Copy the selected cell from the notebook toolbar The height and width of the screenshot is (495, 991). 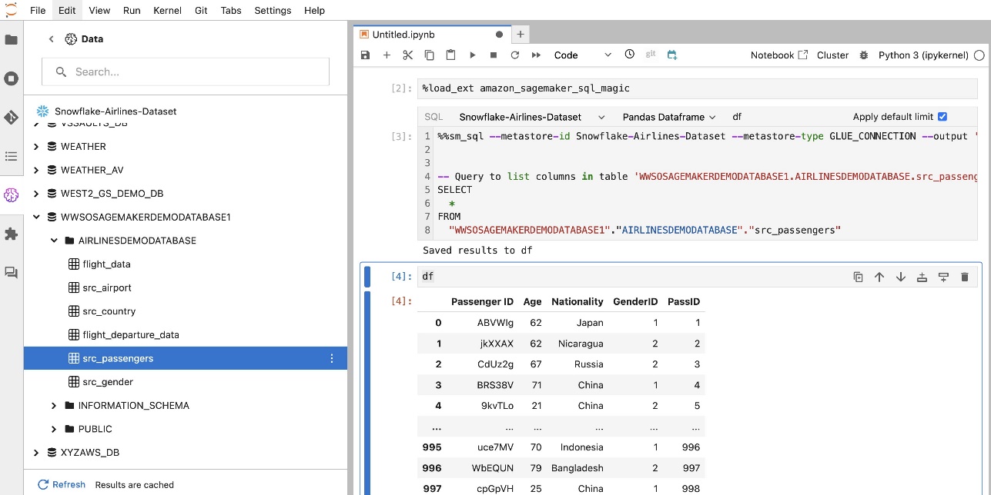pos(430,55)
